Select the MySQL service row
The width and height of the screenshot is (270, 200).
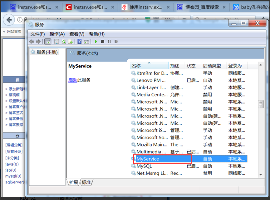tap(189, 166)
